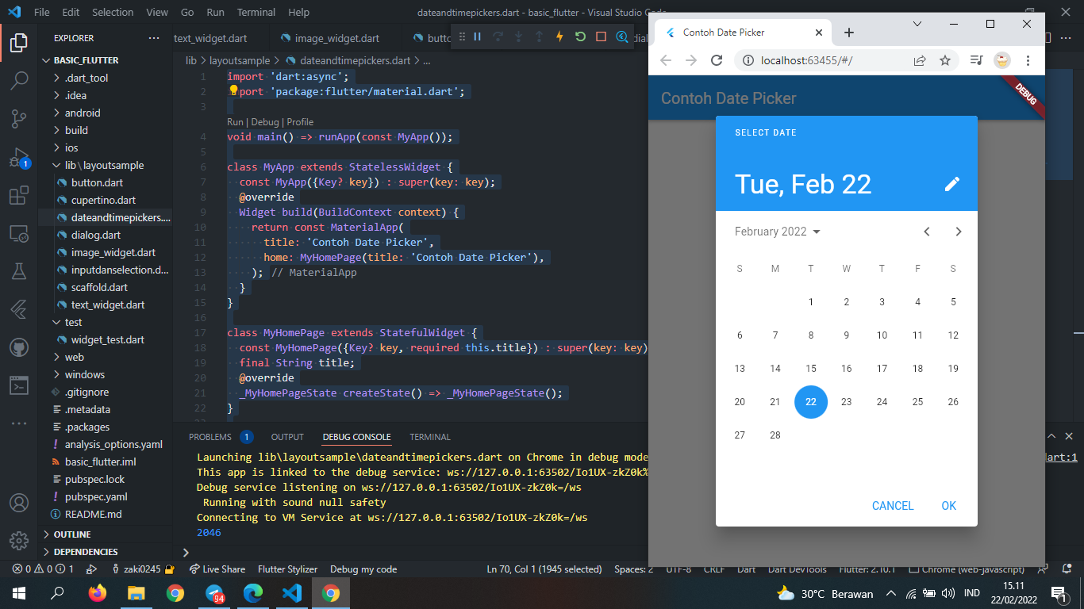The width and height of the screenshot is (1084, 609).
Task: Click the pencil edit icon in date picker header
Action: 951,184
